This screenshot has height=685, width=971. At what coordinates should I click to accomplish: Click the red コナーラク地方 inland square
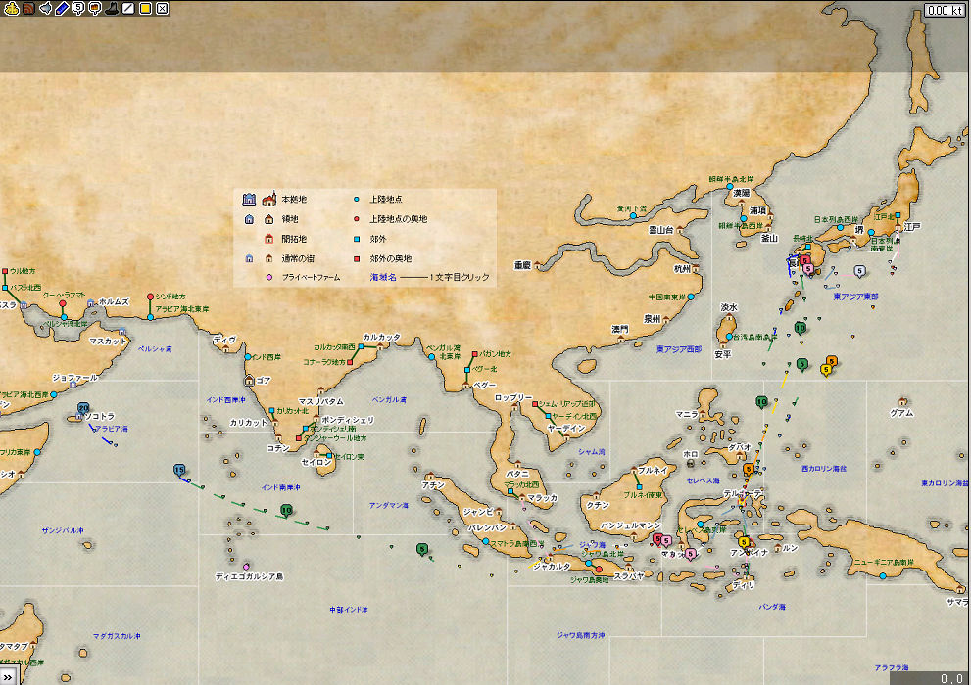351,363
